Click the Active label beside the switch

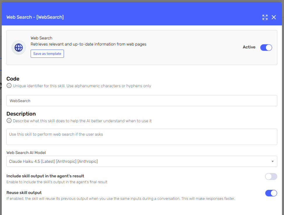click(249, 47)
